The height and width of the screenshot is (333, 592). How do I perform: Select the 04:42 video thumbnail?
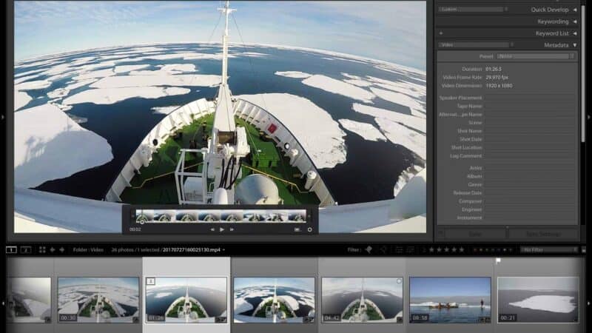(363, 300)
